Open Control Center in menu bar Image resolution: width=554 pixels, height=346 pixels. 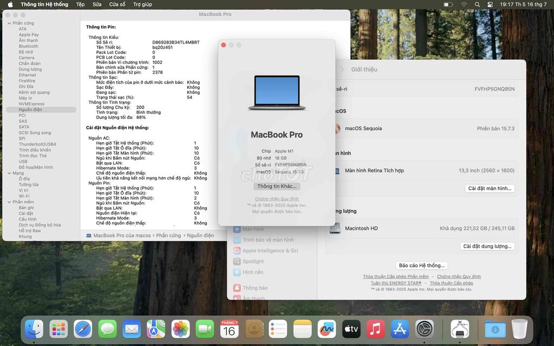[490, 4]
